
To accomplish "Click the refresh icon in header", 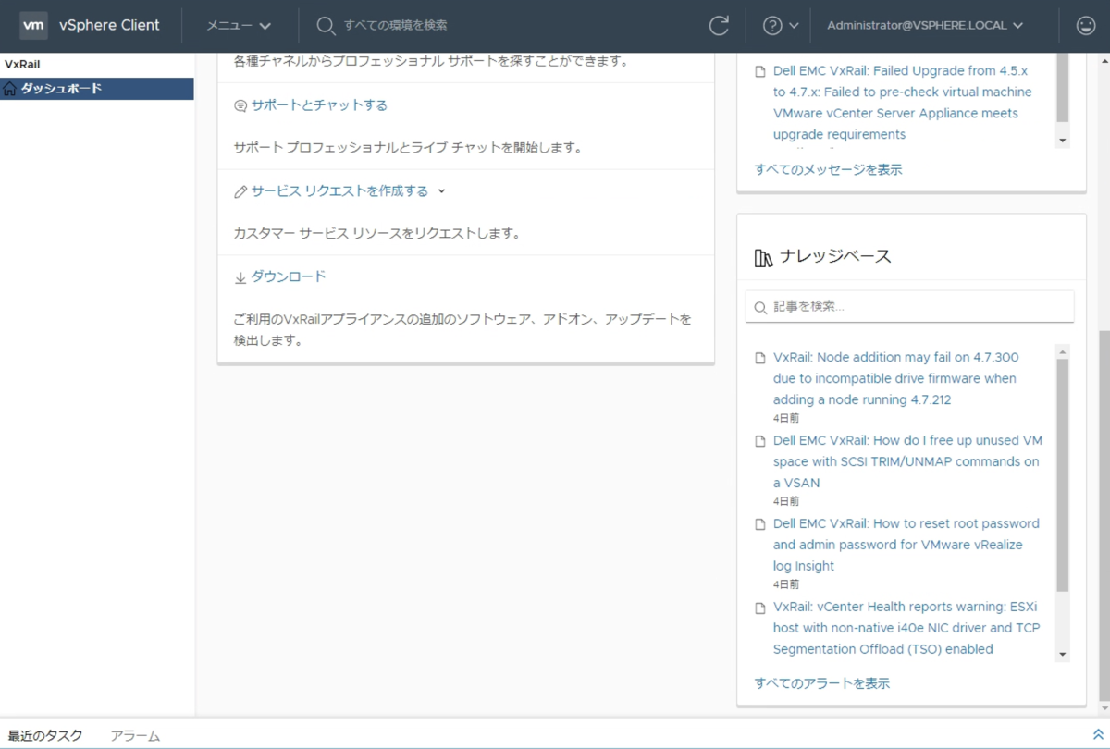I will point(719,26).
